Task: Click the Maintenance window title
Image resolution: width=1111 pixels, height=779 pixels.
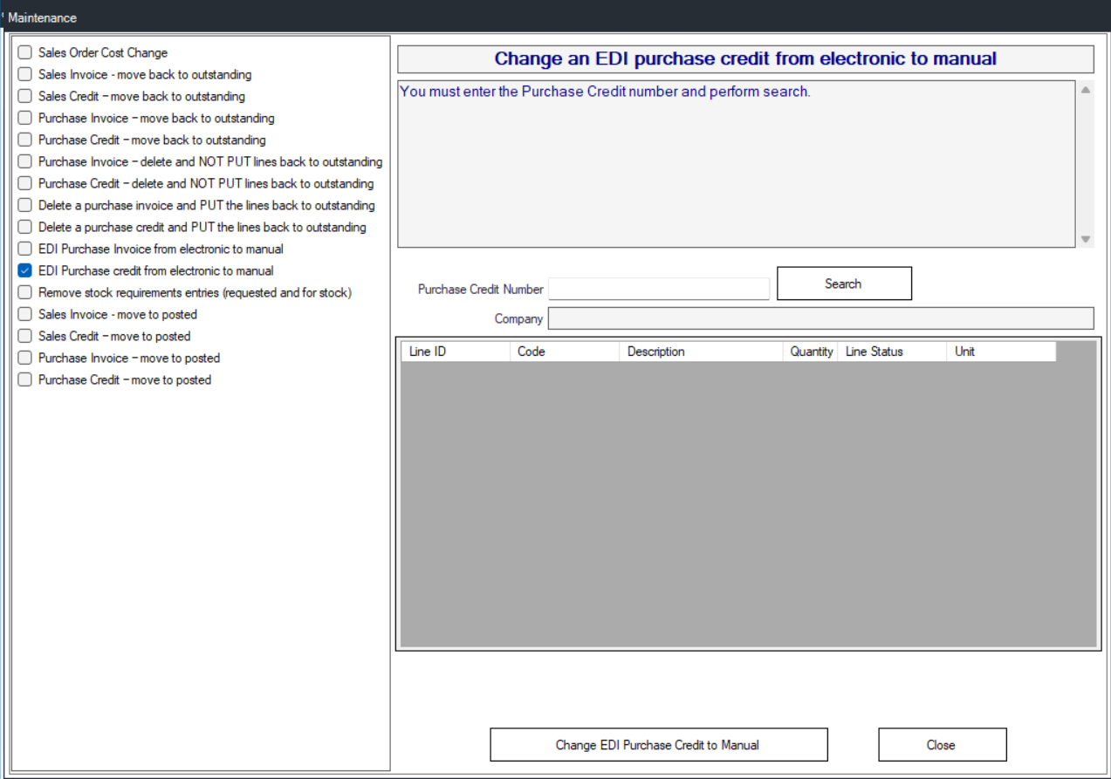Action: 42,17
